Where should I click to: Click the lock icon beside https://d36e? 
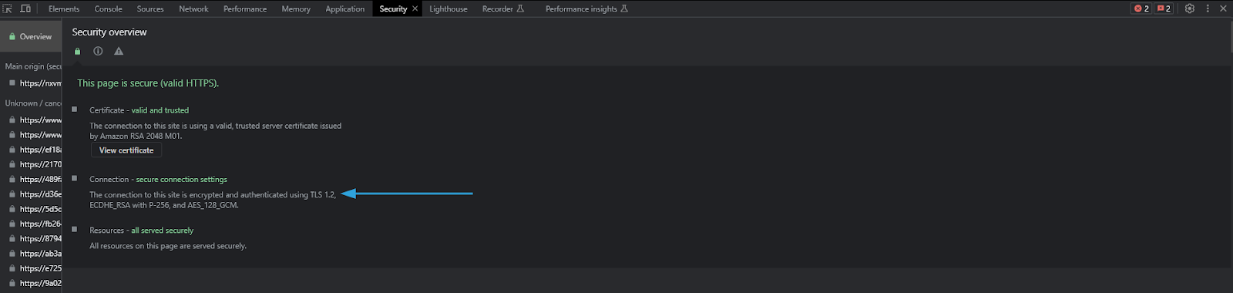(x=12, y=194)
